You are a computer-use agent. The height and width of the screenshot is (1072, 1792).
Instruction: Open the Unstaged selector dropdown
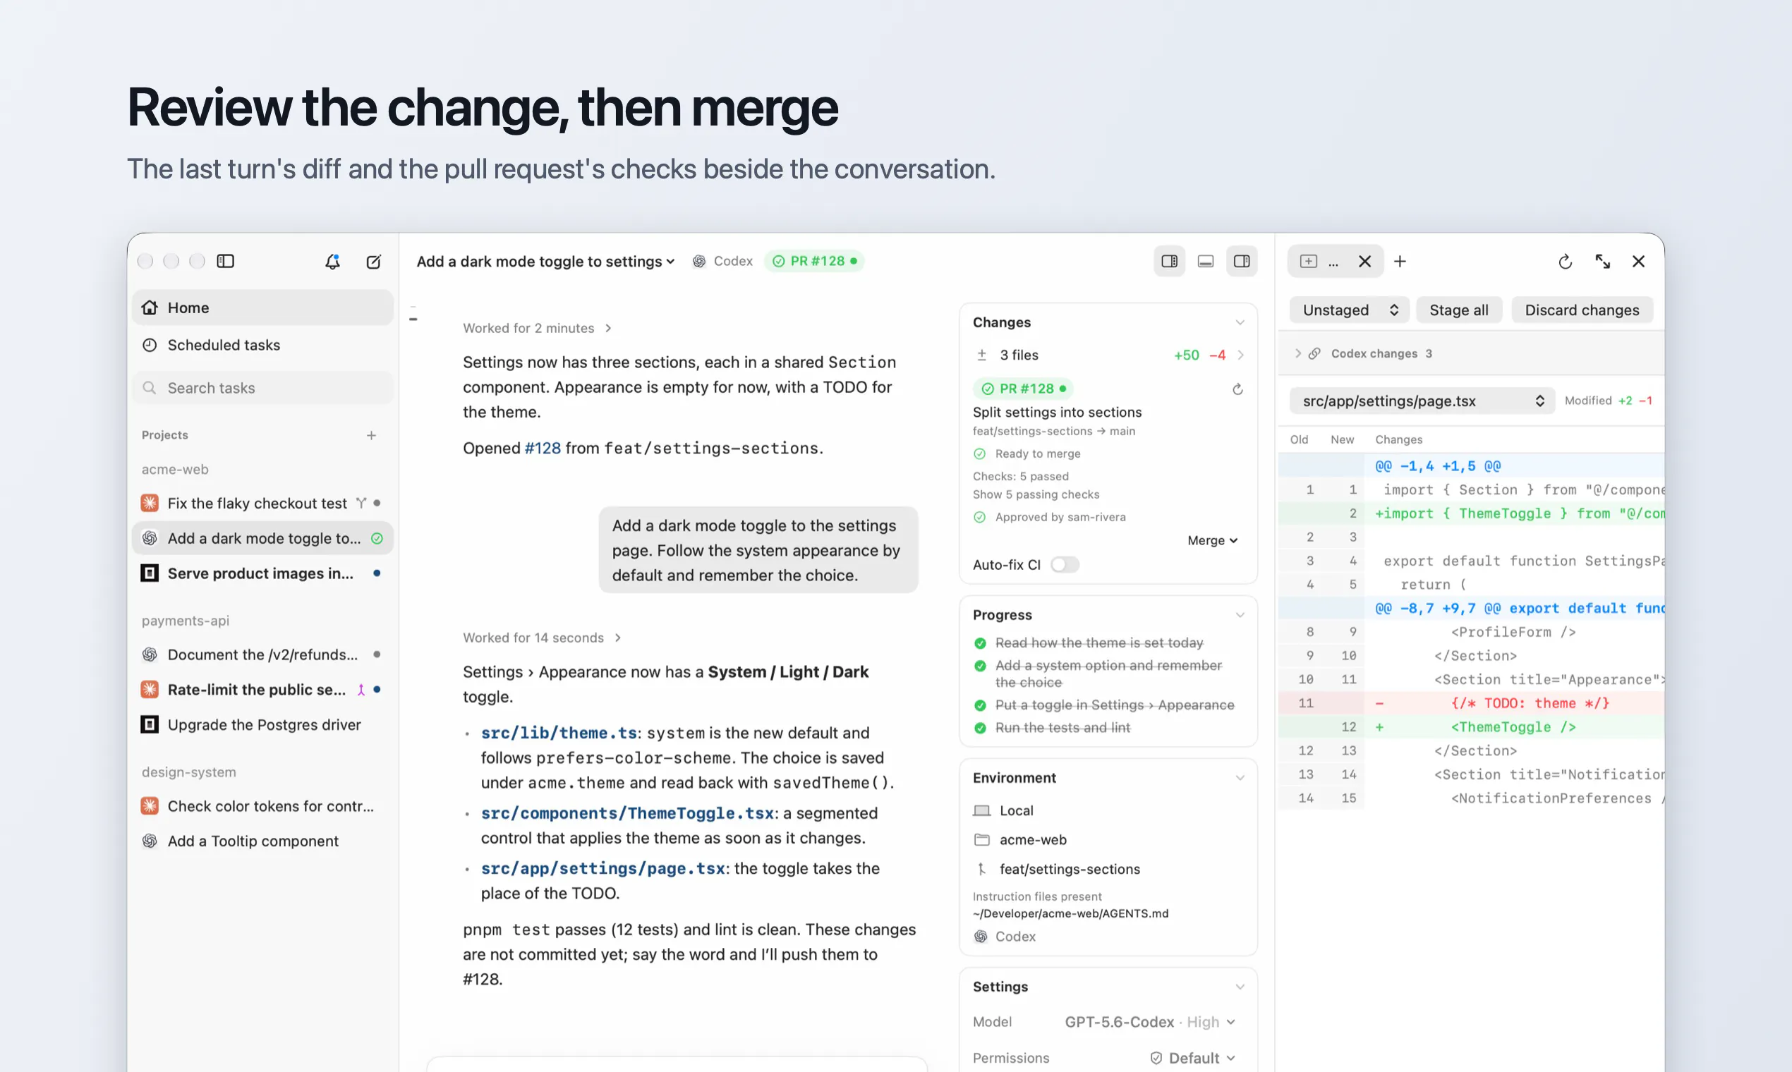[1349, 310]
